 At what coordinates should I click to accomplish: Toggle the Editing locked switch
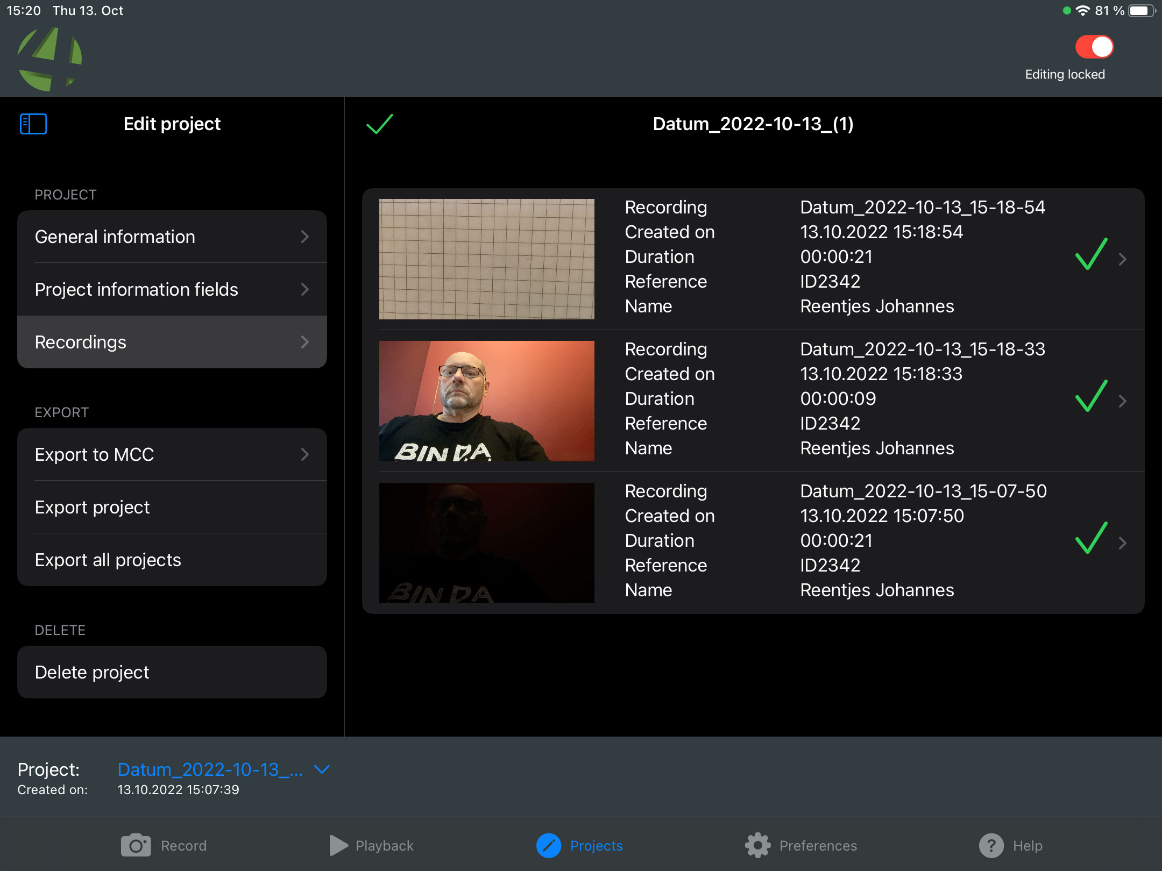click(x=1094, y=47)
